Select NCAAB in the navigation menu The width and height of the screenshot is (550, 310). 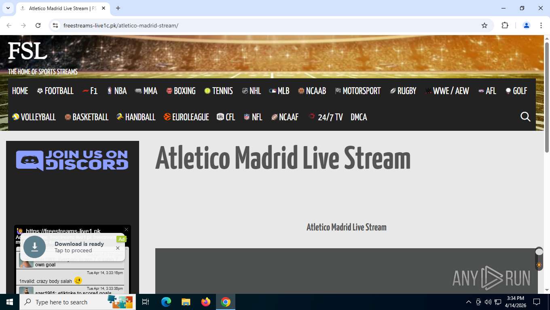(x=312, y=91)
